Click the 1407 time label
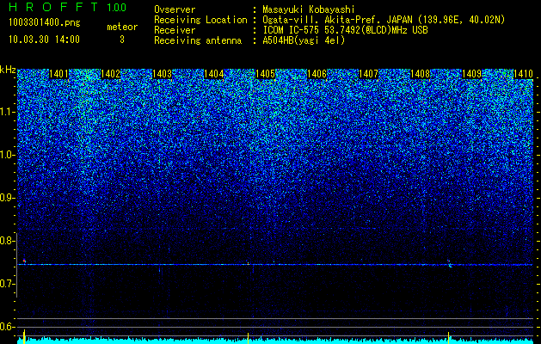The height and width of the screenshot is (344, 541). point(369,74)
